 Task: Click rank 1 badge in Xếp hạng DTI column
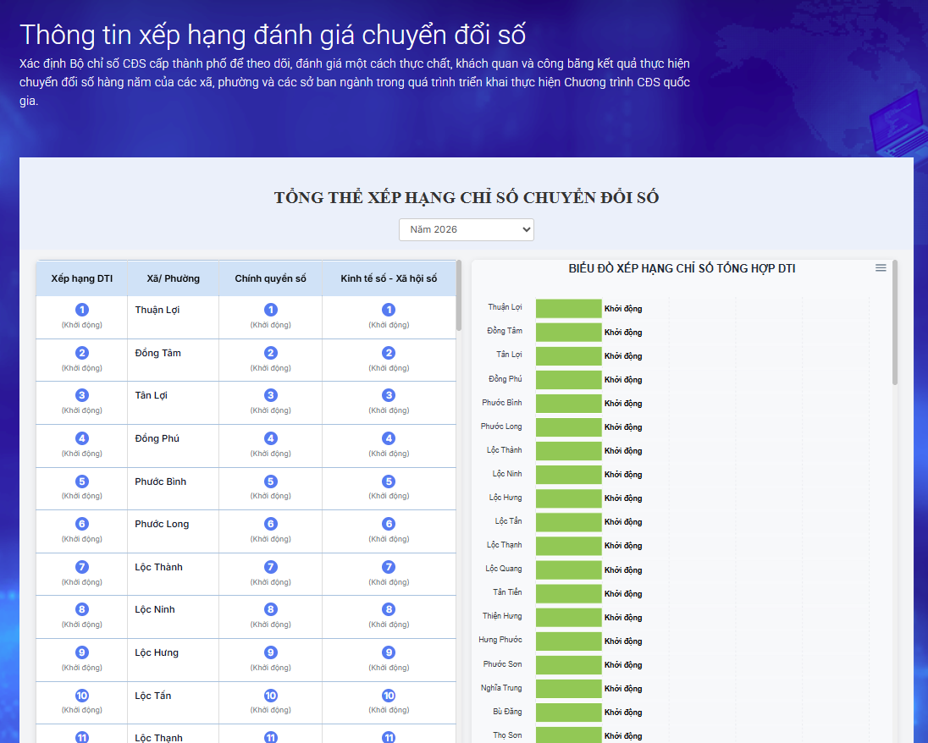pyautogui.click(x=81, y=310)
